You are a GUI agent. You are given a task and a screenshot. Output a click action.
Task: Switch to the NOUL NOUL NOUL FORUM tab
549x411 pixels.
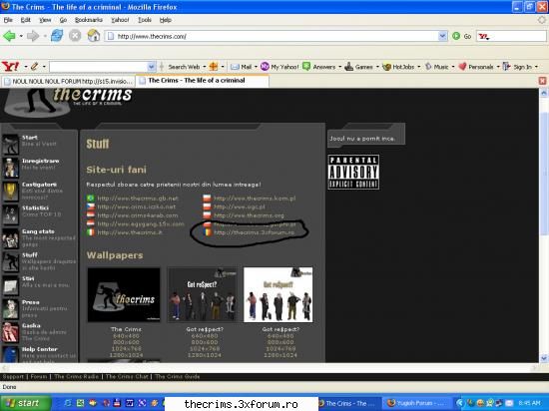68,81
